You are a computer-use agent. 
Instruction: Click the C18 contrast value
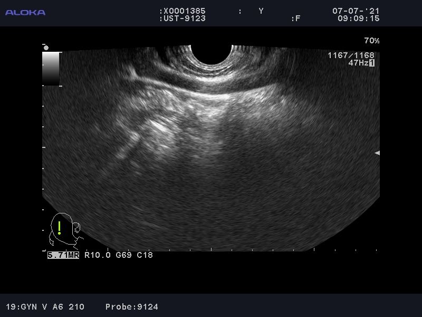pyautogui.click(x=145, y=255)
